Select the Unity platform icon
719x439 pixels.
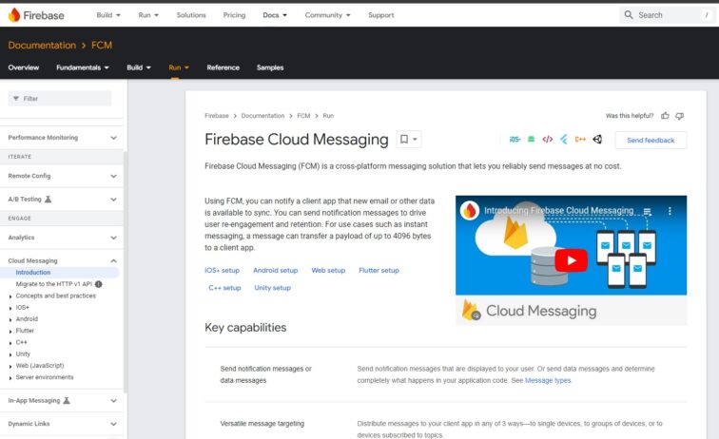click(597, 140)
